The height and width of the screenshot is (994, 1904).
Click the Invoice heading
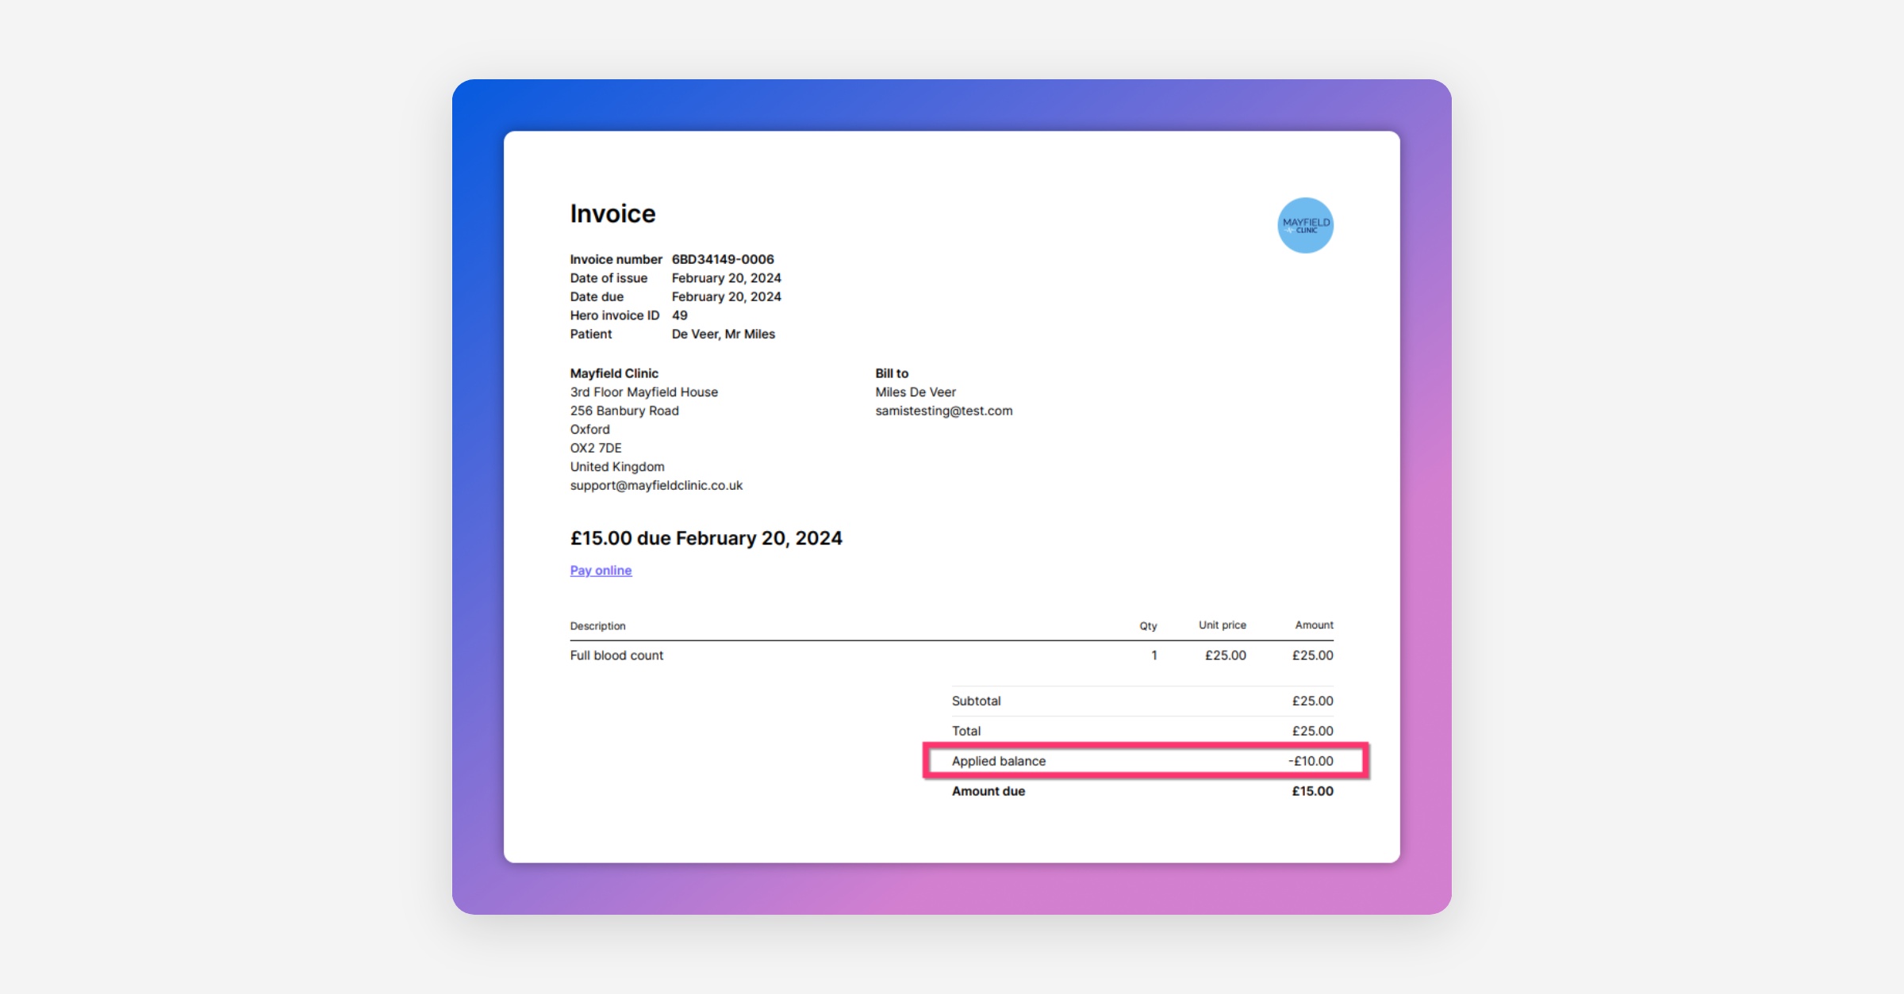tap(612, 213)
